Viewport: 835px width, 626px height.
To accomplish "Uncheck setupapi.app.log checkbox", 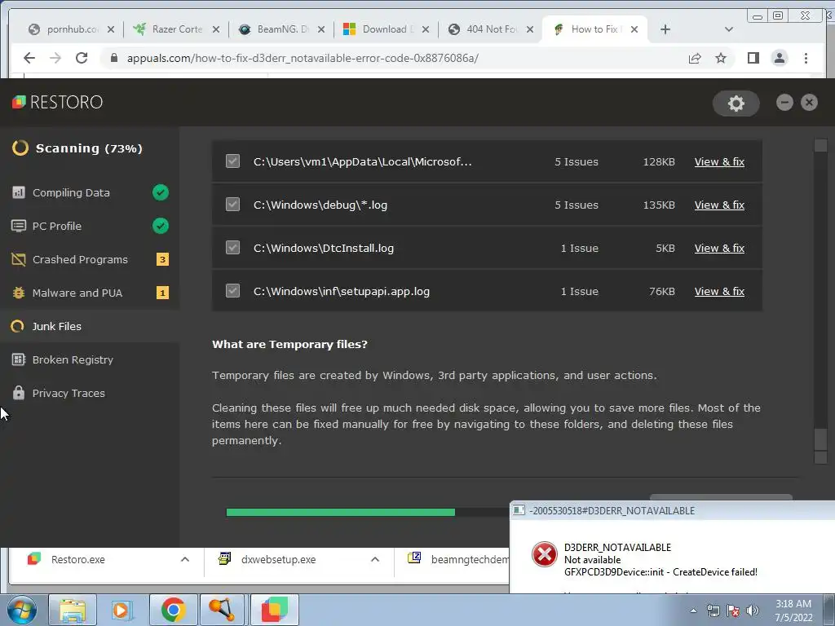I will [x=232, y=291].
